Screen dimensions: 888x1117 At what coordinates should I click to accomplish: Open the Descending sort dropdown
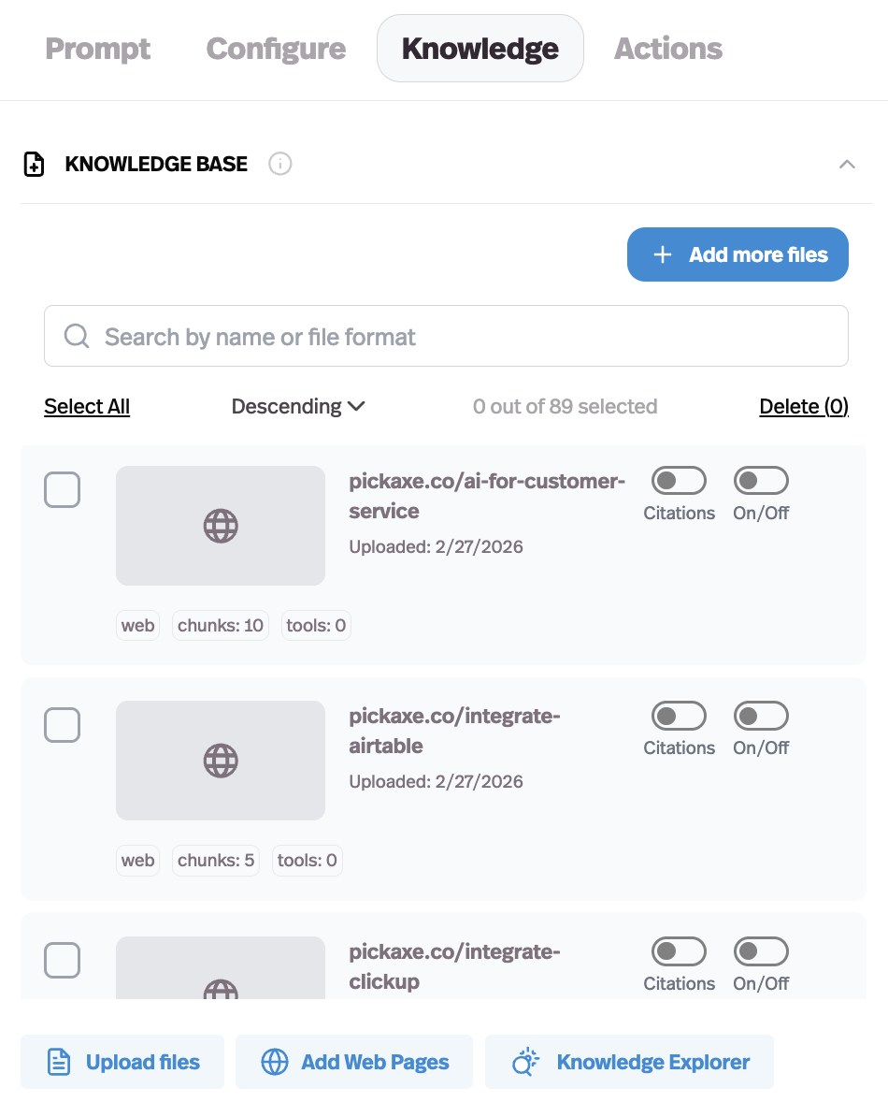point(297,406)
